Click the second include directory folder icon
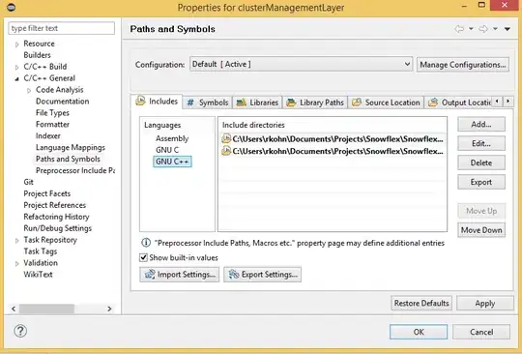Image resolution: width=522 pixels, height=354 pixels. 226,151
